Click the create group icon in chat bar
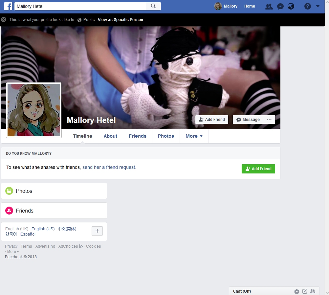The width and height of the screenshot is (329, 295). point(313,291)
